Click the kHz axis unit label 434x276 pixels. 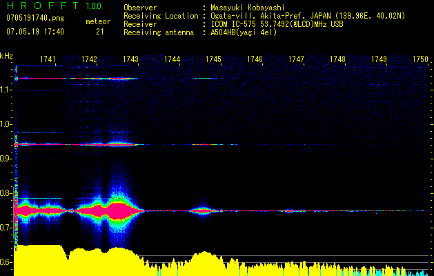[6, 56]
